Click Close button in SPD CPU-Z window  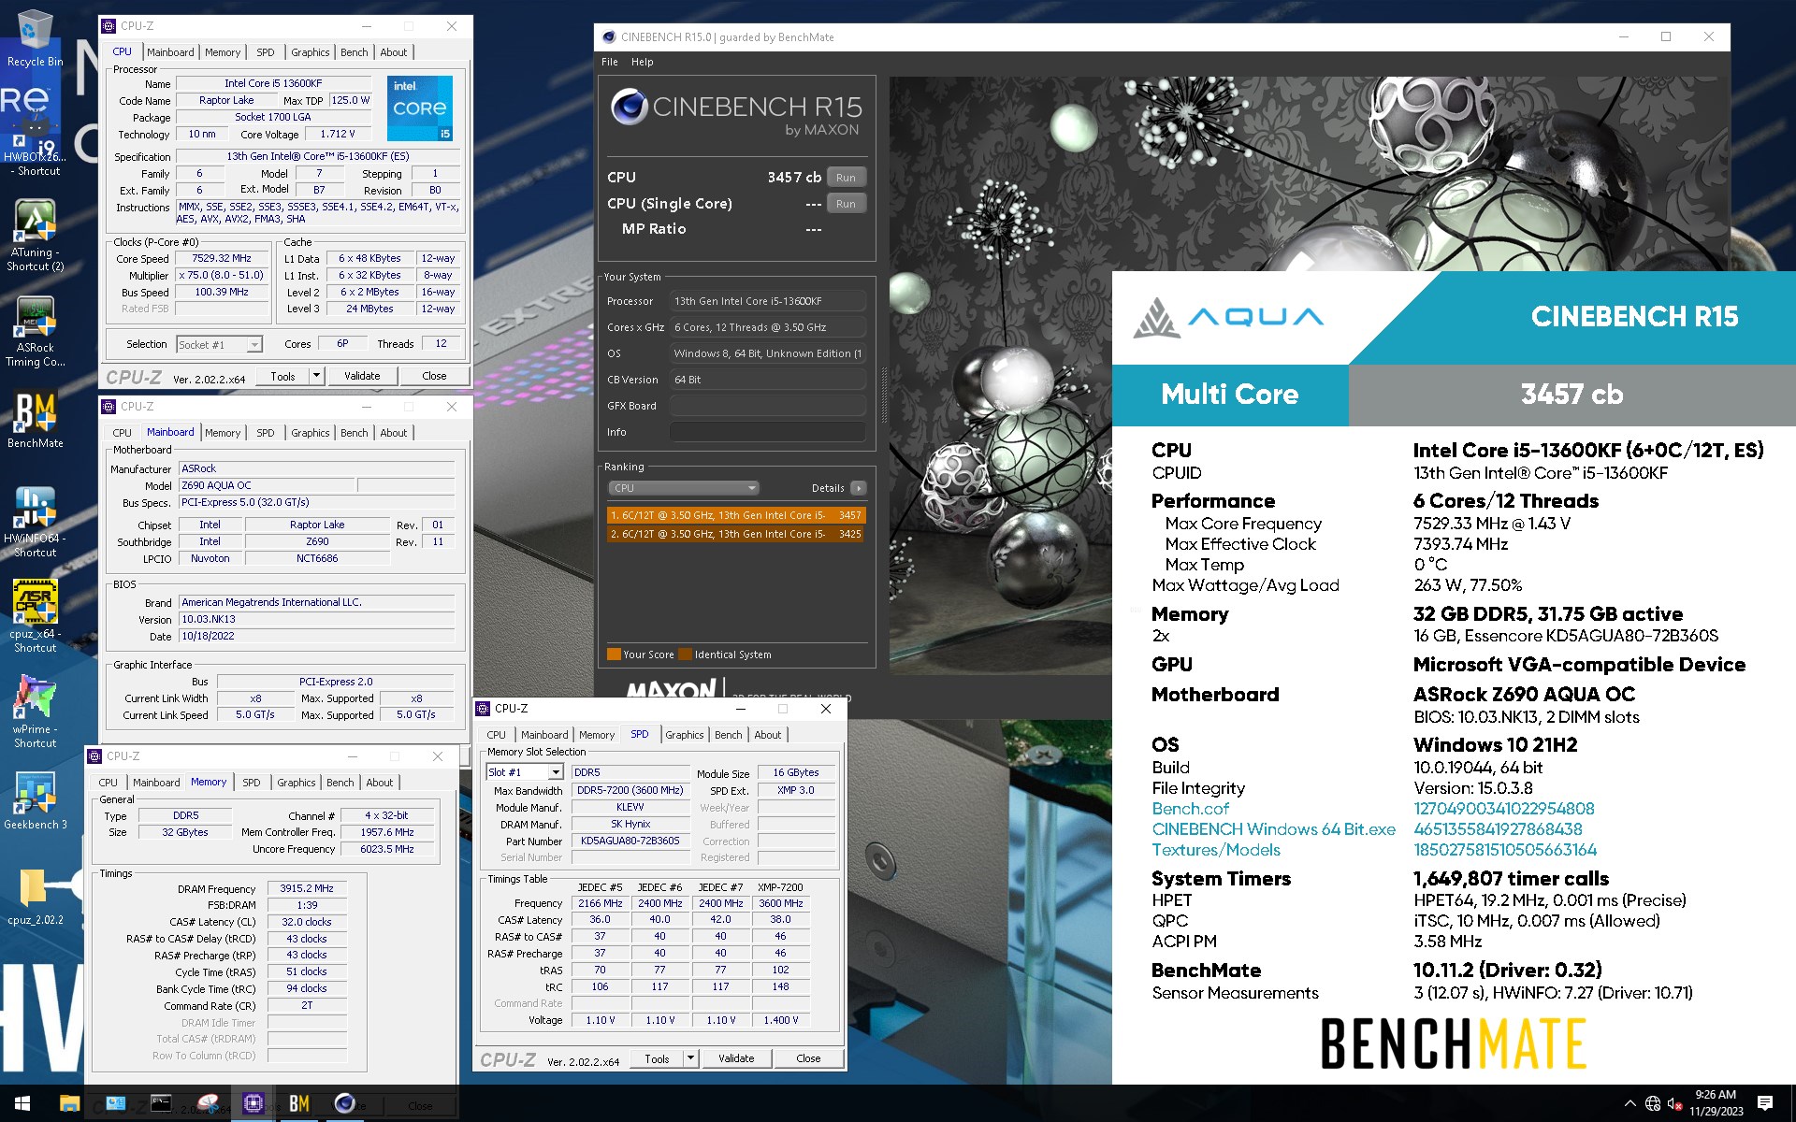click(808, 1058)
